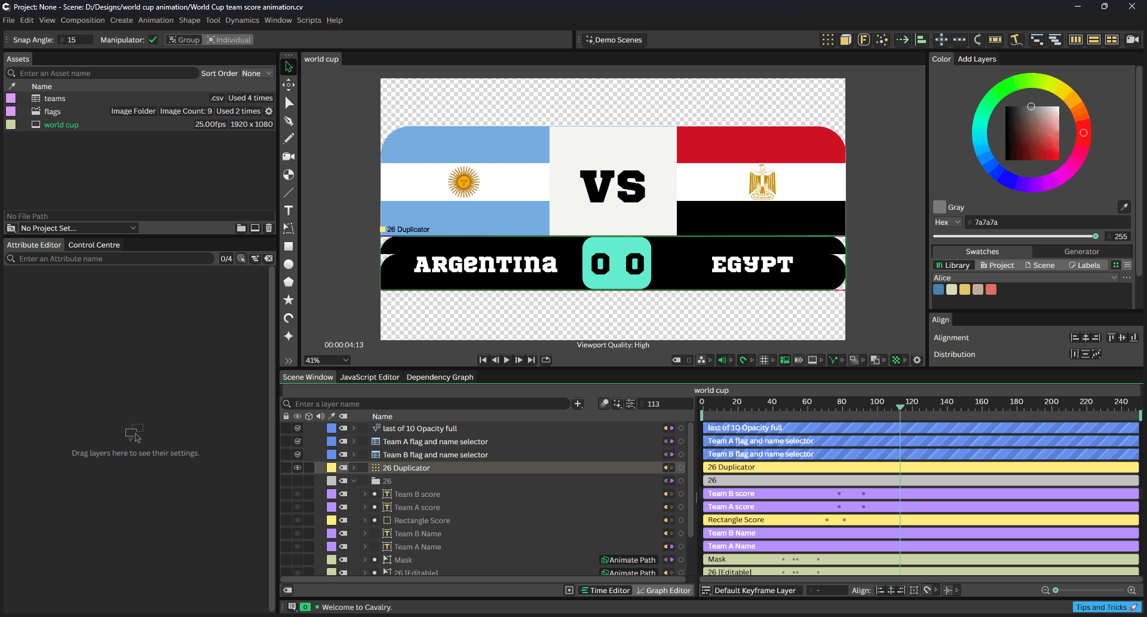
Task: Delete asset with trash icon
Action: tap(269, 228)
